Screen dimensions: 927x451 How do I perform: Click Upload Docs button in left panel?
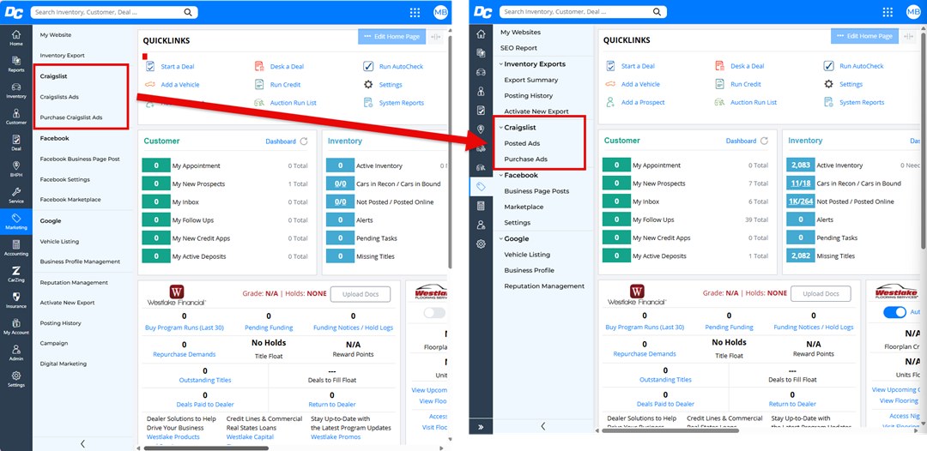[360, 294]
